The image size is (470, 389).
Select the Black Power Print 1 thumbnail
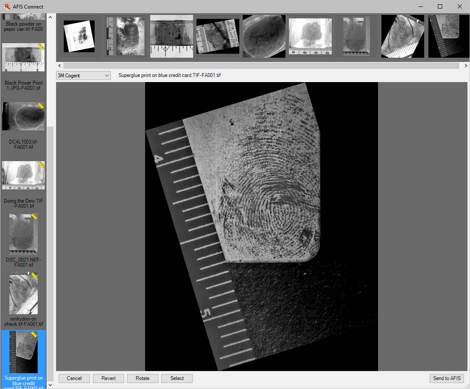click(24, 57)
